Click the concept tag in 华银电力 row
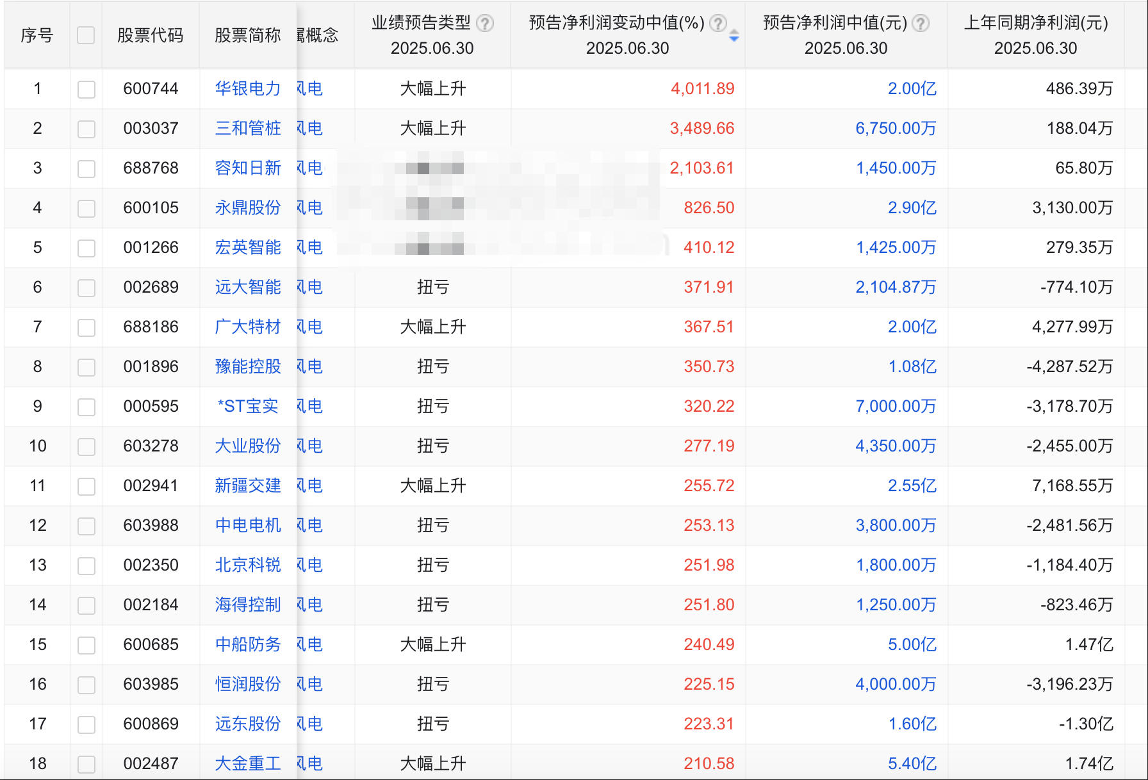This screenshot has height=780, width=1148. point(310,88)
